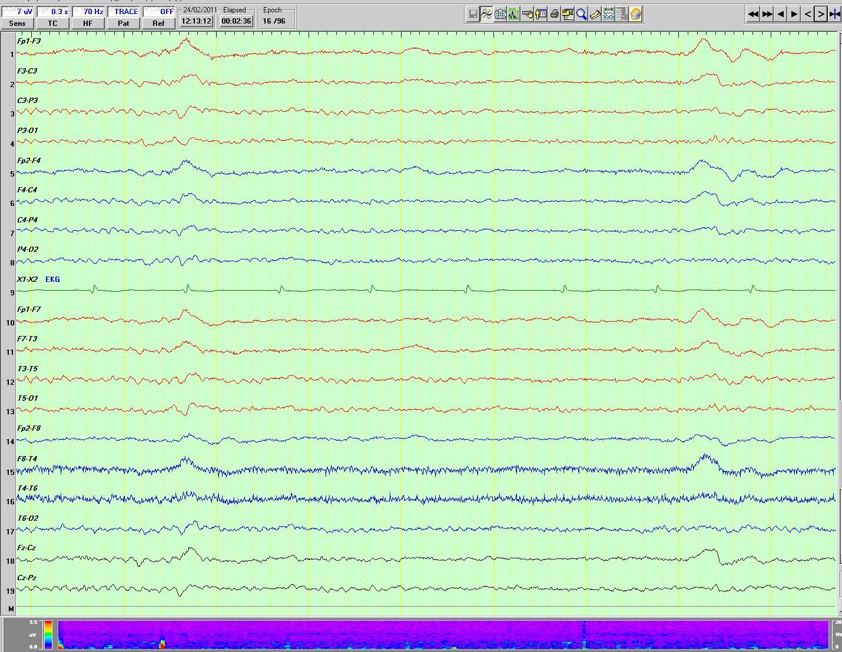Toggle the waveform traces view icon
Image resolution: width=842 pixels, height=652 pixels.
coord(486,15)
